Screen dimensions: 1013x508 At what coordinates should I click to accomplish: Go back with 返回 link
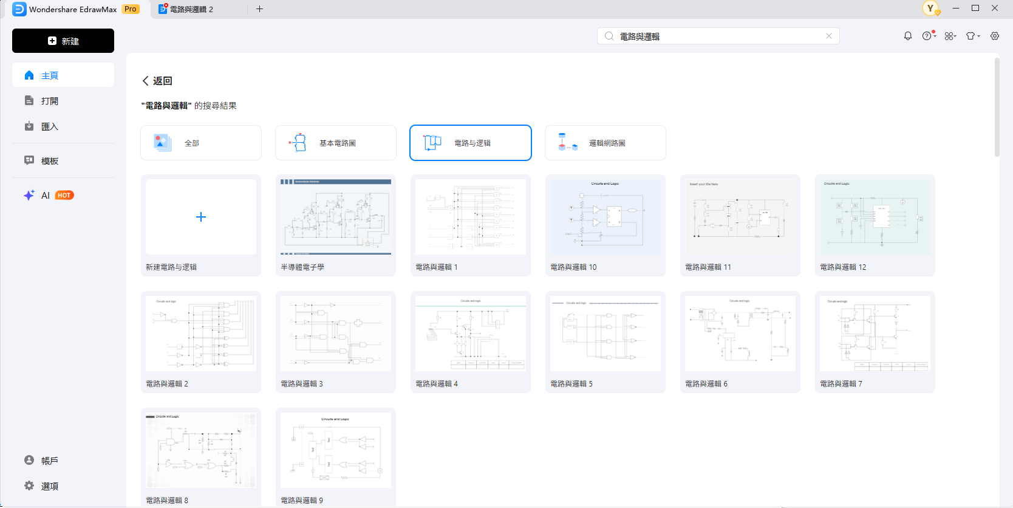(157, 81)
